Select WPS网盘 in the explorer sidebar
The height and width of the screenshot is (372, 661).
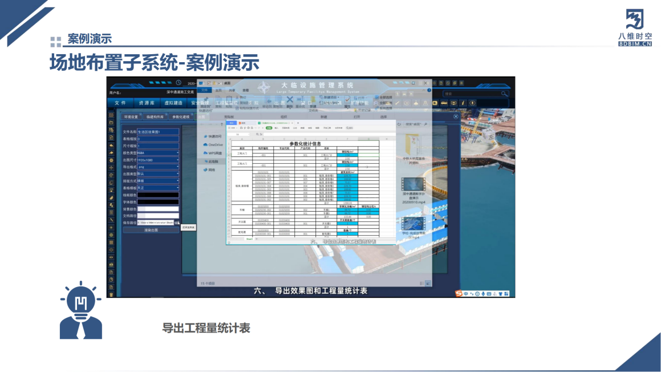coord(215,153)
